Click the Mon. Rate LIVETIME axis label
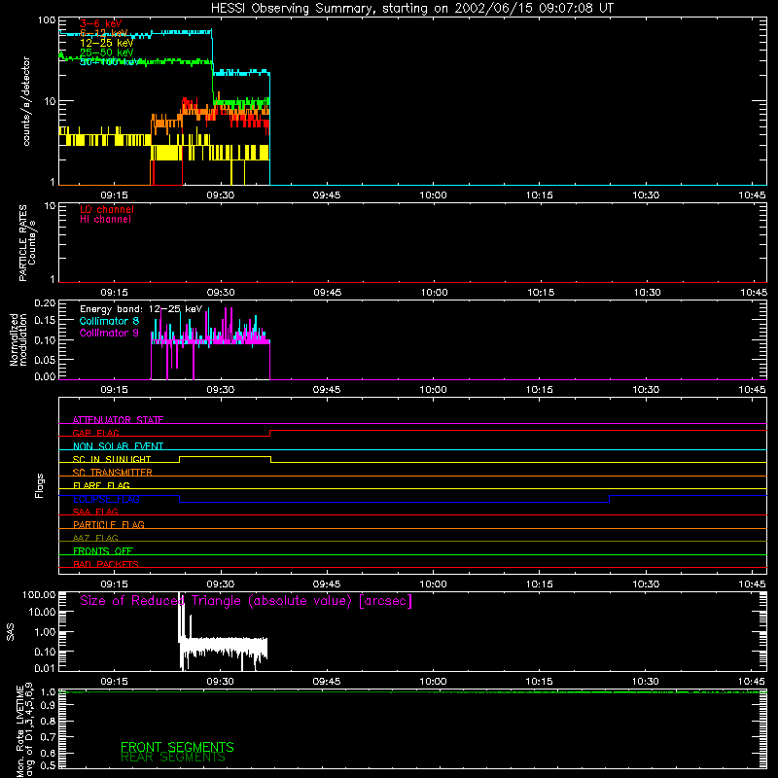The image size is (778, 778). 25,730
